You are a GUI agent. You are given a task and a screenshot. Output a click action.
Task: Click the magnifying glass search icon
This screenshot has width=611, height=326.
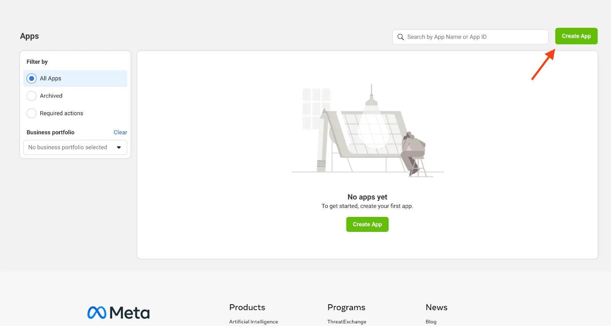pyautogui.click(x=401, y=37)
